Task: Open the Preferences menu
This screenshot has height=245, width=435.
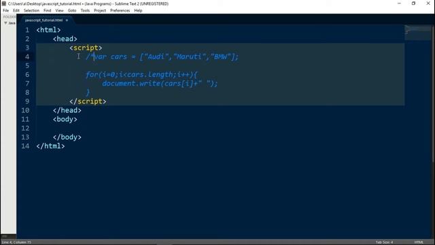Action: (x=120, y=11)
